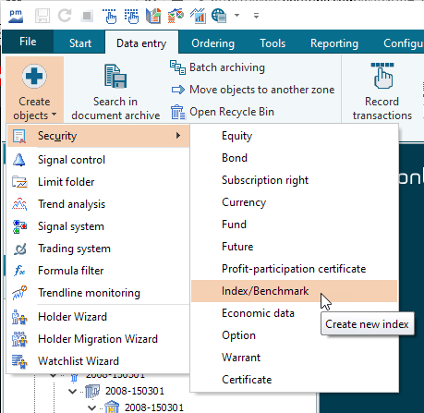Open the Reporting ribbon tab
Screen dimensions: 424x413
[334, 43]
